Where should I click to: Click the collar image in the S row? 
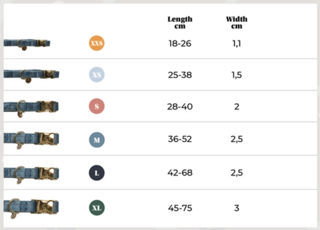(x=31, y=107)
